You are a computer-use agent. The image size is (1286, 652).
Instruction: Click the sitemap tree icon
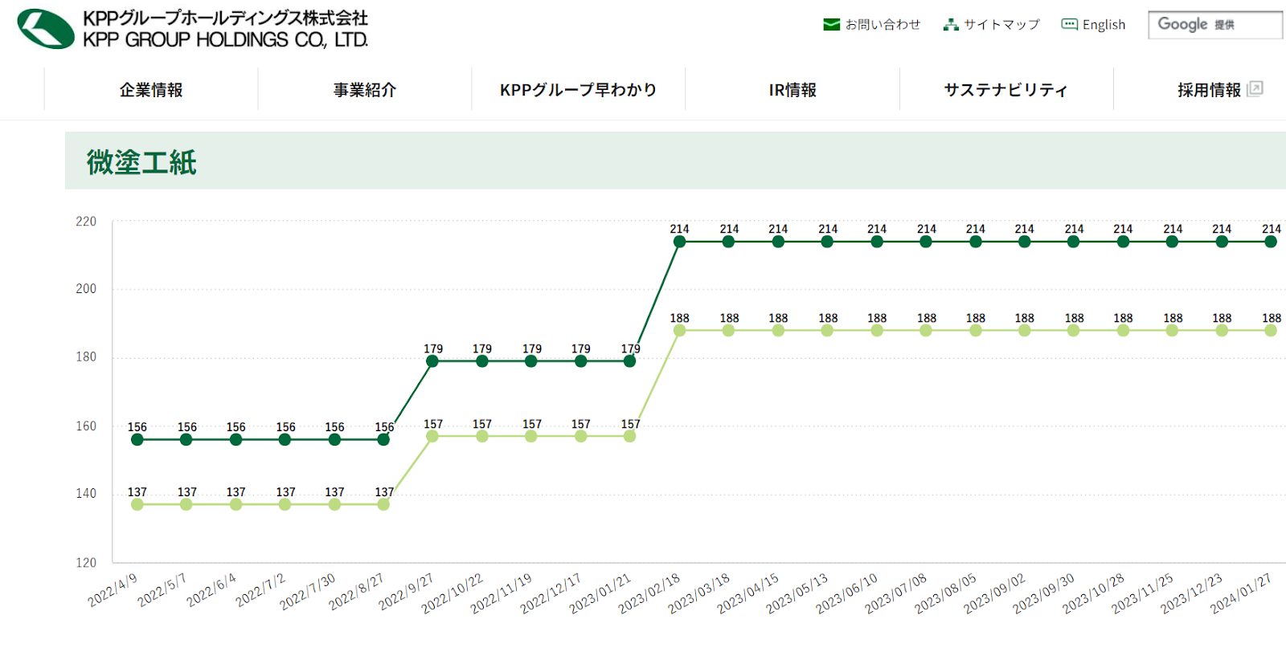click(x=951, y=25)
